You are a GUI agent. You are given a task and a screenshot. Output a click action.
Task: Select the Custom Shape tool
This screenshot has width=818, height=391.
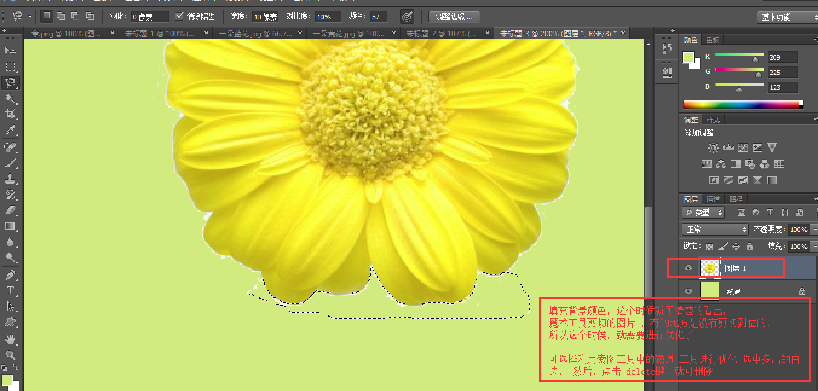pos(10,322)
